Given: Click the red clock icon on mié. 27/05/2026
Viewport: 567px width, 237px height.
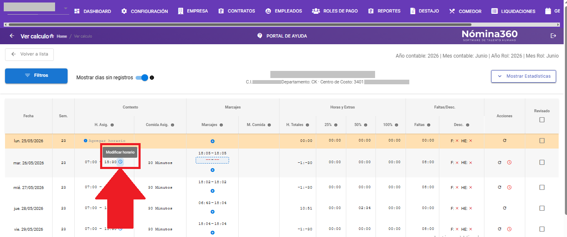Looking at the screenshot, I should [x=509, y=187].
